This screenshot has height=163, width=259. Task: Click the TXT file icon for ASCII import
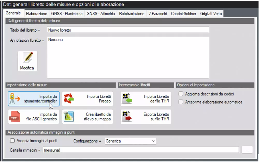pyautogui.click(x=15, y=117)
